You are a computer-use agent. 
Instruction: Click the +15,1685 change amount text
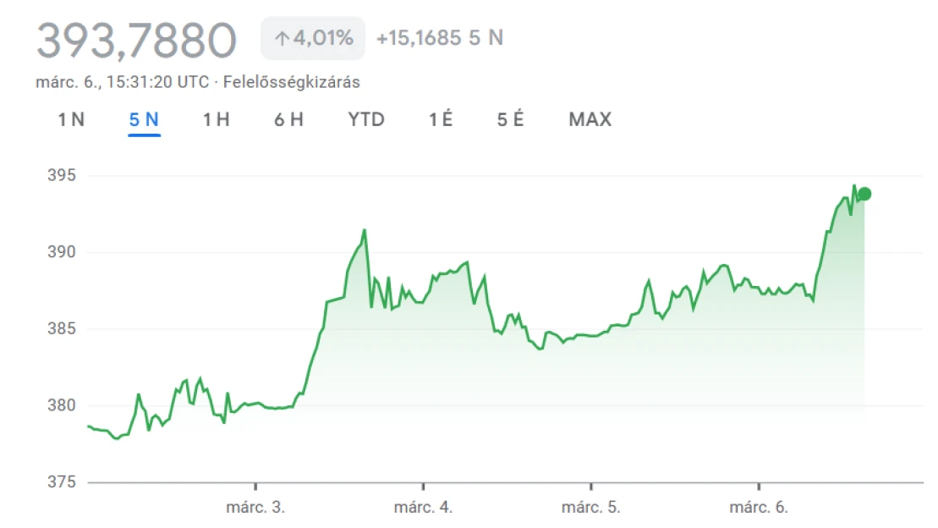click(419, 39)
